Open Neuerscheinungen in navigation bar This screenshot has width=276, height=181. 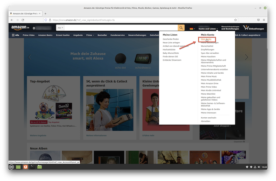(x=137, y=35)
